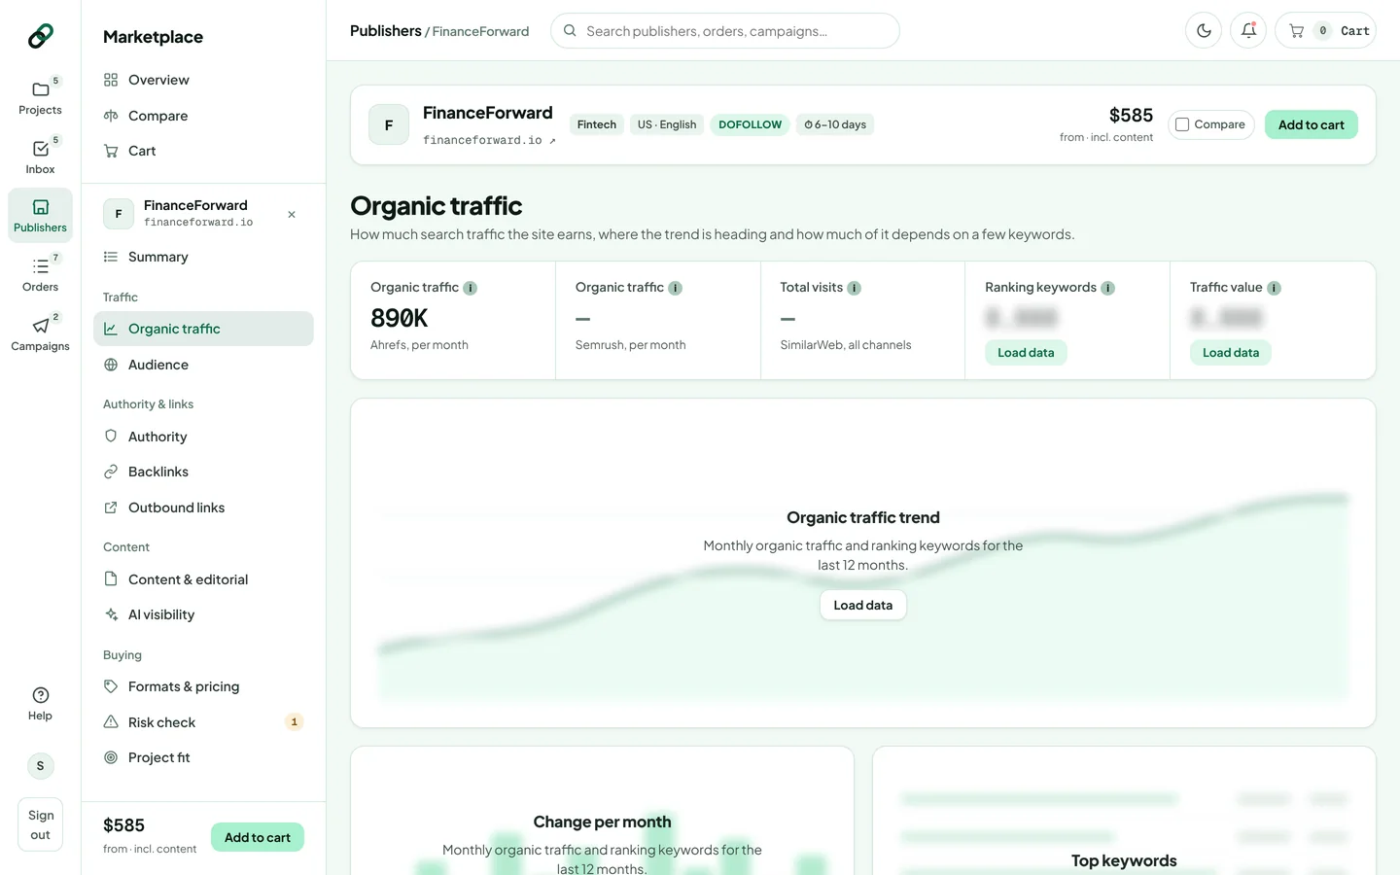The height and width of the screenshot is (875, 1400).
Task: Show the Total visits info tooltip
Action: (855, 288)
